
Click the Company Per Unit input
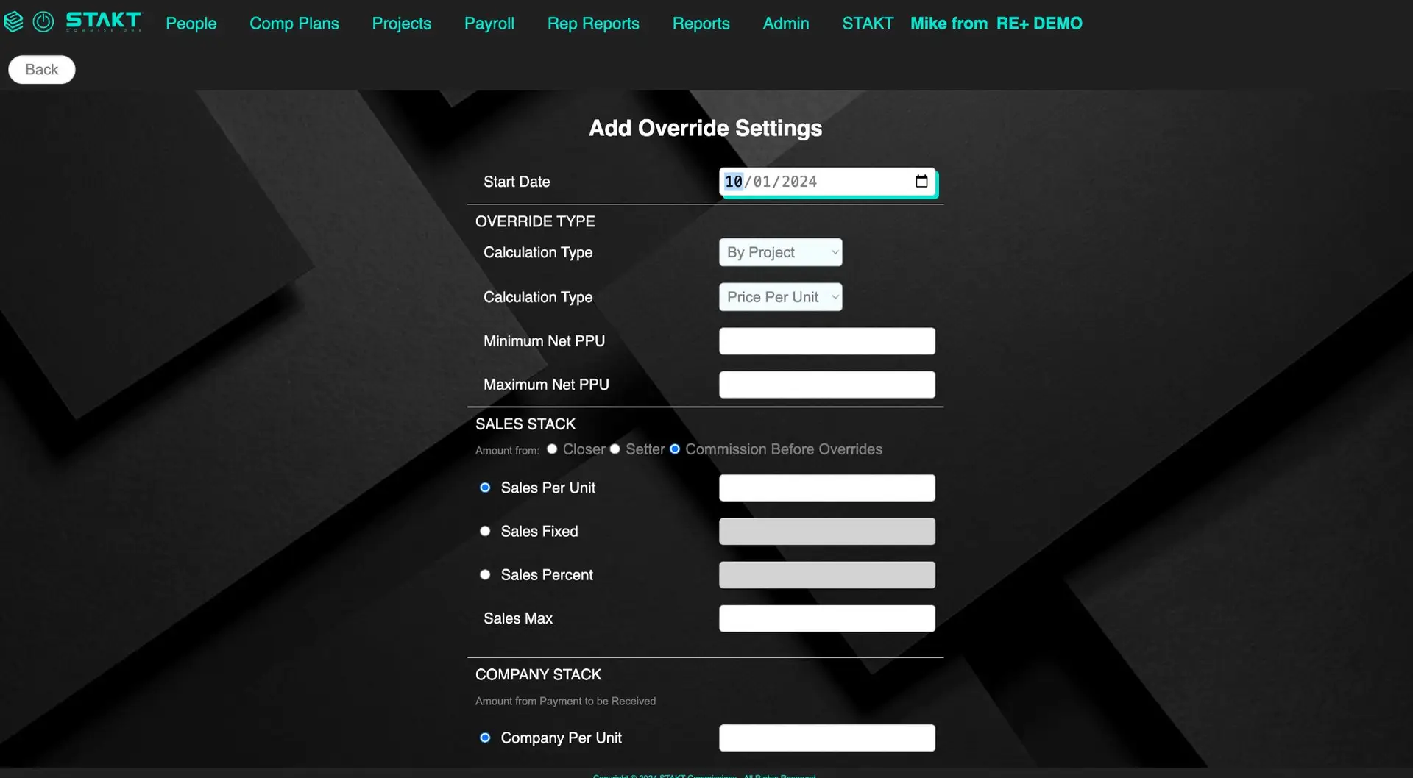(827, 738)
